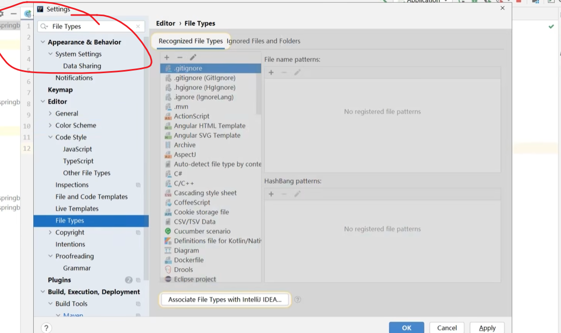Select Auto-detect file type by content
The image size is (561, 333).
[211, 164]
